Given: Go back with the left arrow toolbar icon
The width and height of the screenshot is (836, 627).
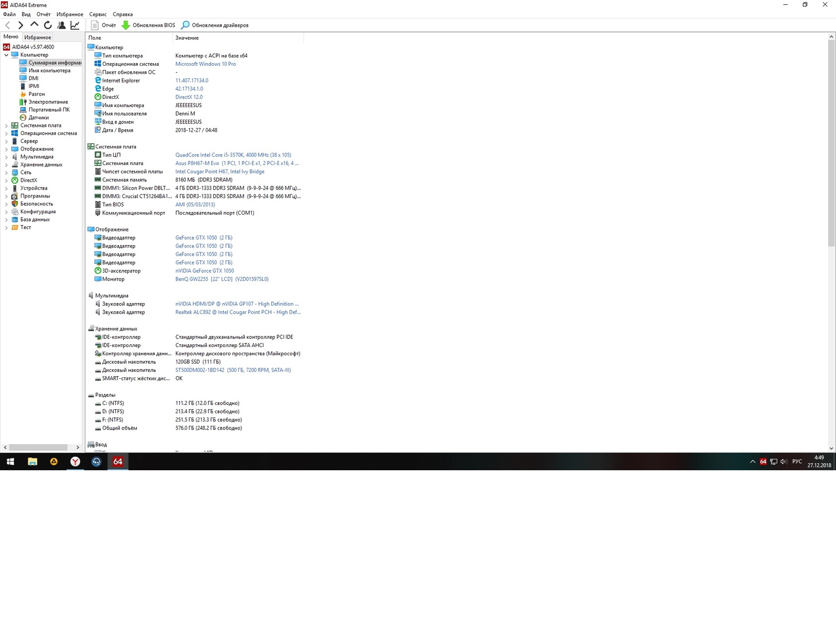Looking at the screenshot, I should tap(7, 25).
